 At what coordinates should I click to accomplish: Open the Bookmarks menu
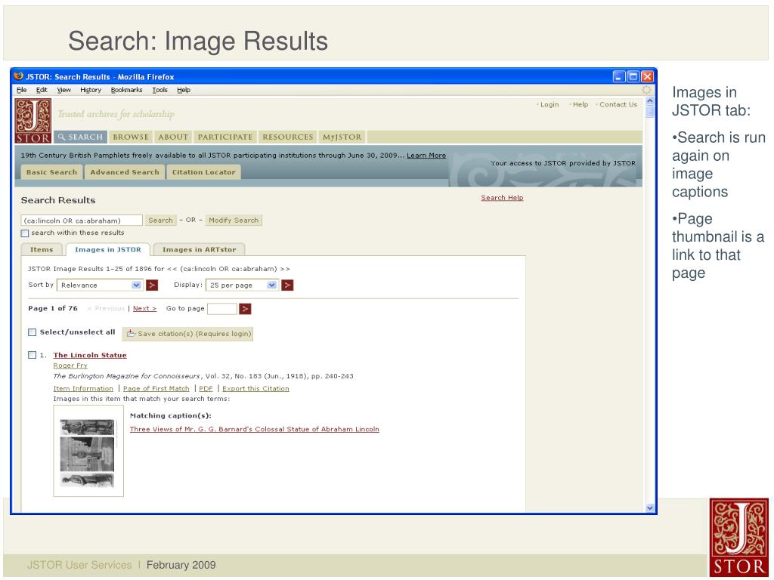pyautogui.click(x=126, y=90)
